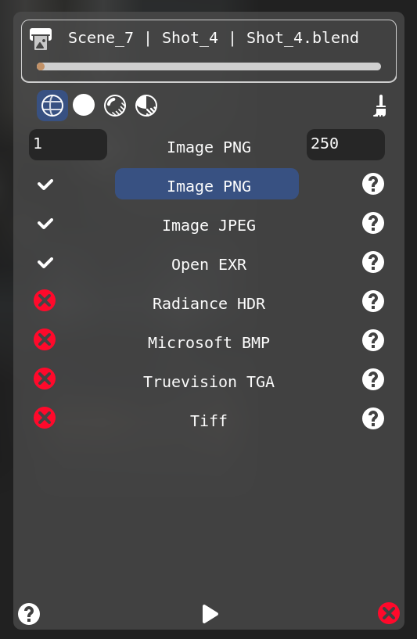This screenshot has width=417, height=639.
Task: Select the globe world shading icon
Action: (x=52, y=106)
